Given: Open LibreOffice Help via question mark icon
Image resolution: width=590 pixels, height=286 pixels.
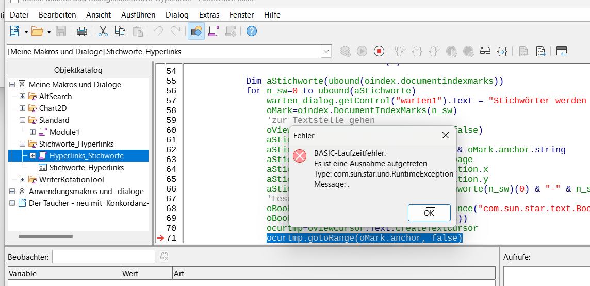Looking at the screenshot, I should (252, 31).
